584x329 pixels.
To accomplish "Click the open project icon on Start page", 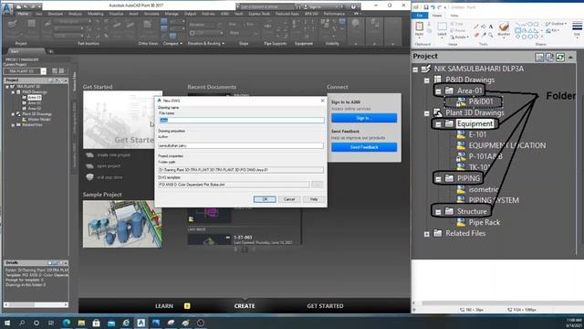I will (89, 166).
